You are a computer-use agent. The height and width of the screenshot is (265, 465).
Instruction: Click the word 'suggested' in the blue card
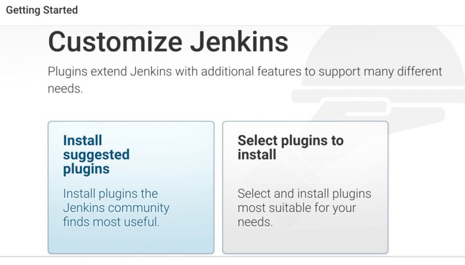pos(96,155)
